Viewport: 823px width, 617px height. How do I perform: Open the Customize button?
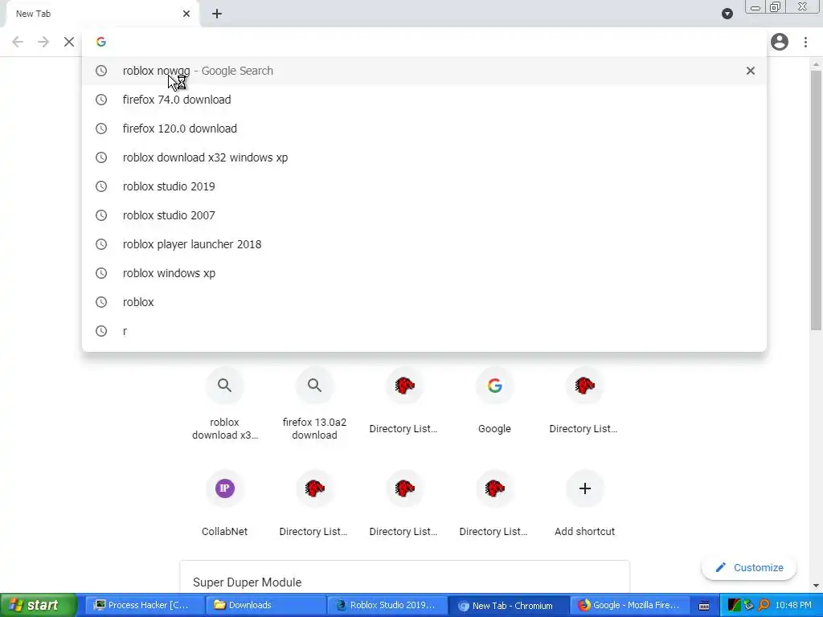[749, 568]
